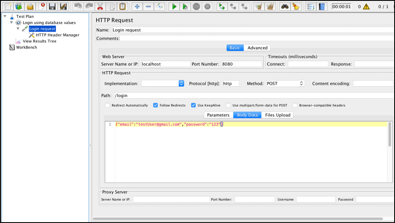Viewport: 395px width, 223px height.
Task: Click the Port Number field 8080
Action: point(241,64)
